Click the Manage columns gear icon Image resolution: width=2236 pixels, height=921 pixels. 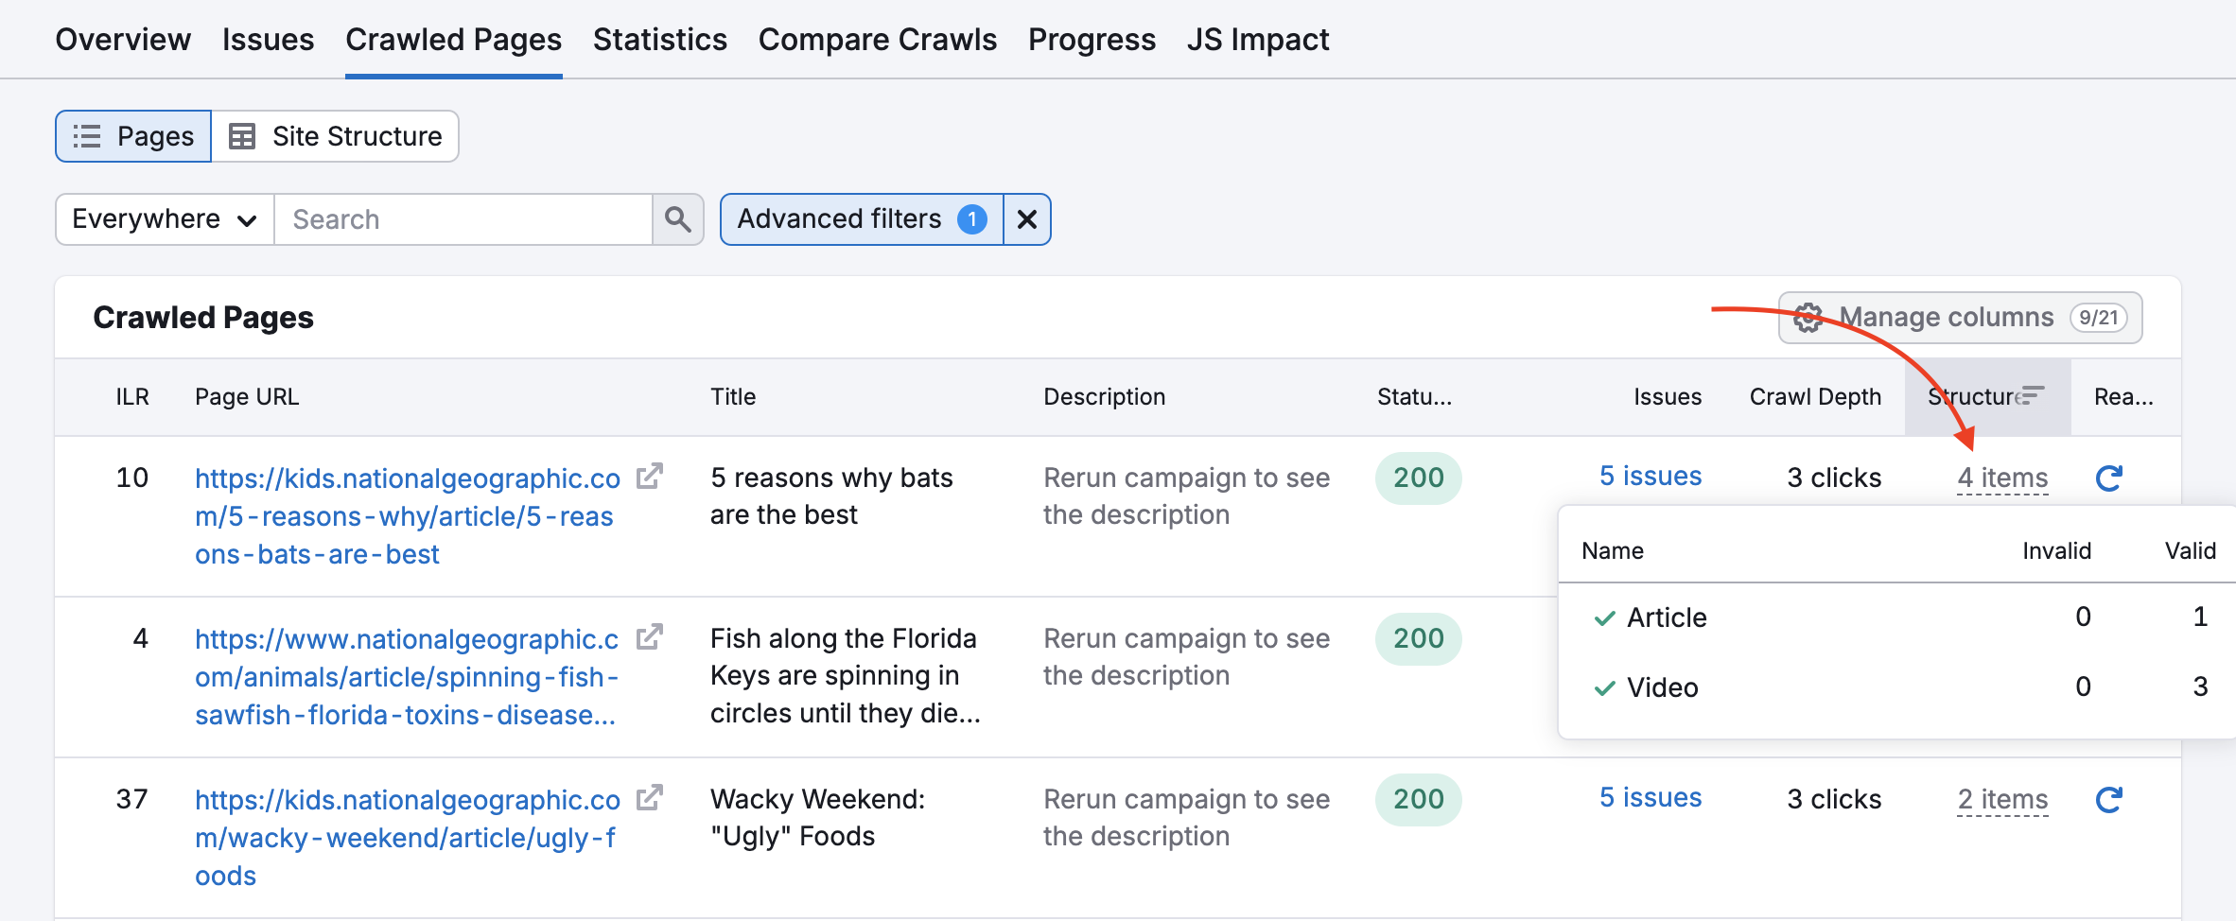pyautogui.click(x=1809, y=317)
